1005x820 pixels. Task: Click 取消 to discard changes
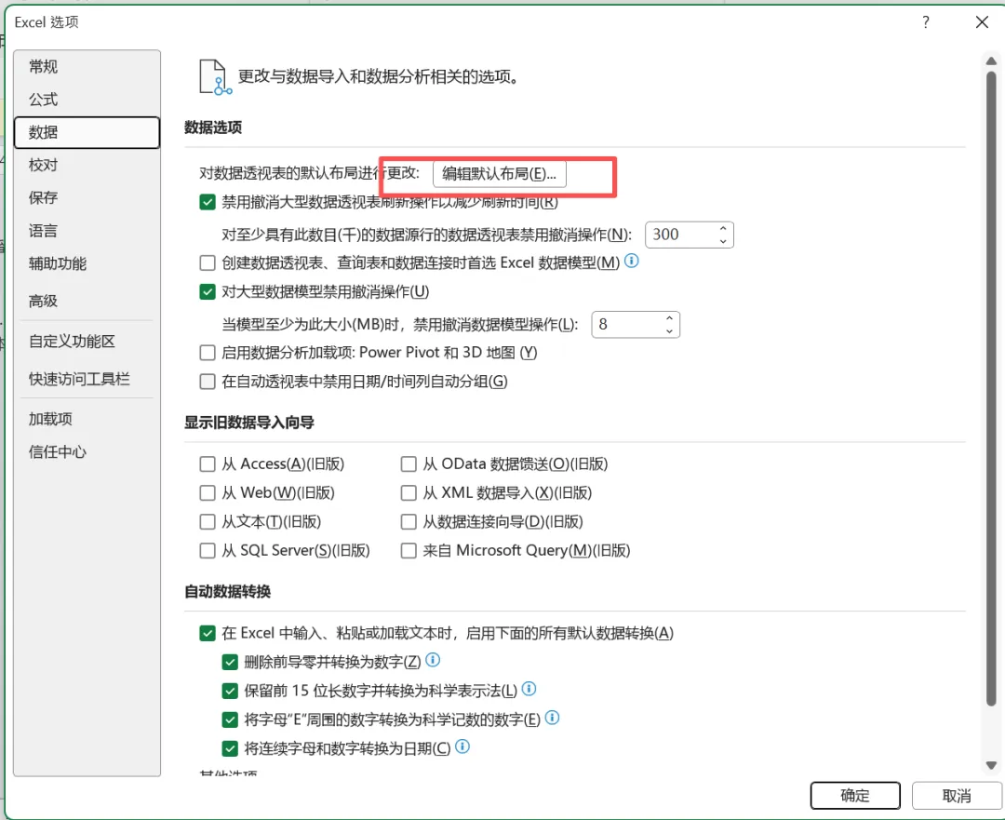(957, 796)
